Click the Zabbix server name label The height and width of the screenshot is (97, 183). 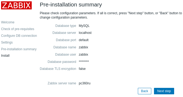coord(62,83)
